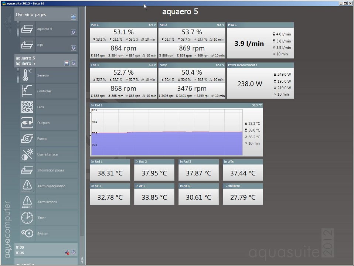Open the aquaero 5 overview page icon
This screenshot has width=354, height=266.
coord(27,29)
